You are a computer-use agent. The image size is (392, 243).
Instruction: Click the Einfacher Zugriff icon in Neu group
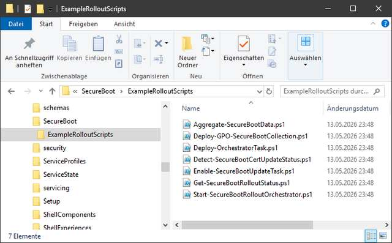point(206,51)
